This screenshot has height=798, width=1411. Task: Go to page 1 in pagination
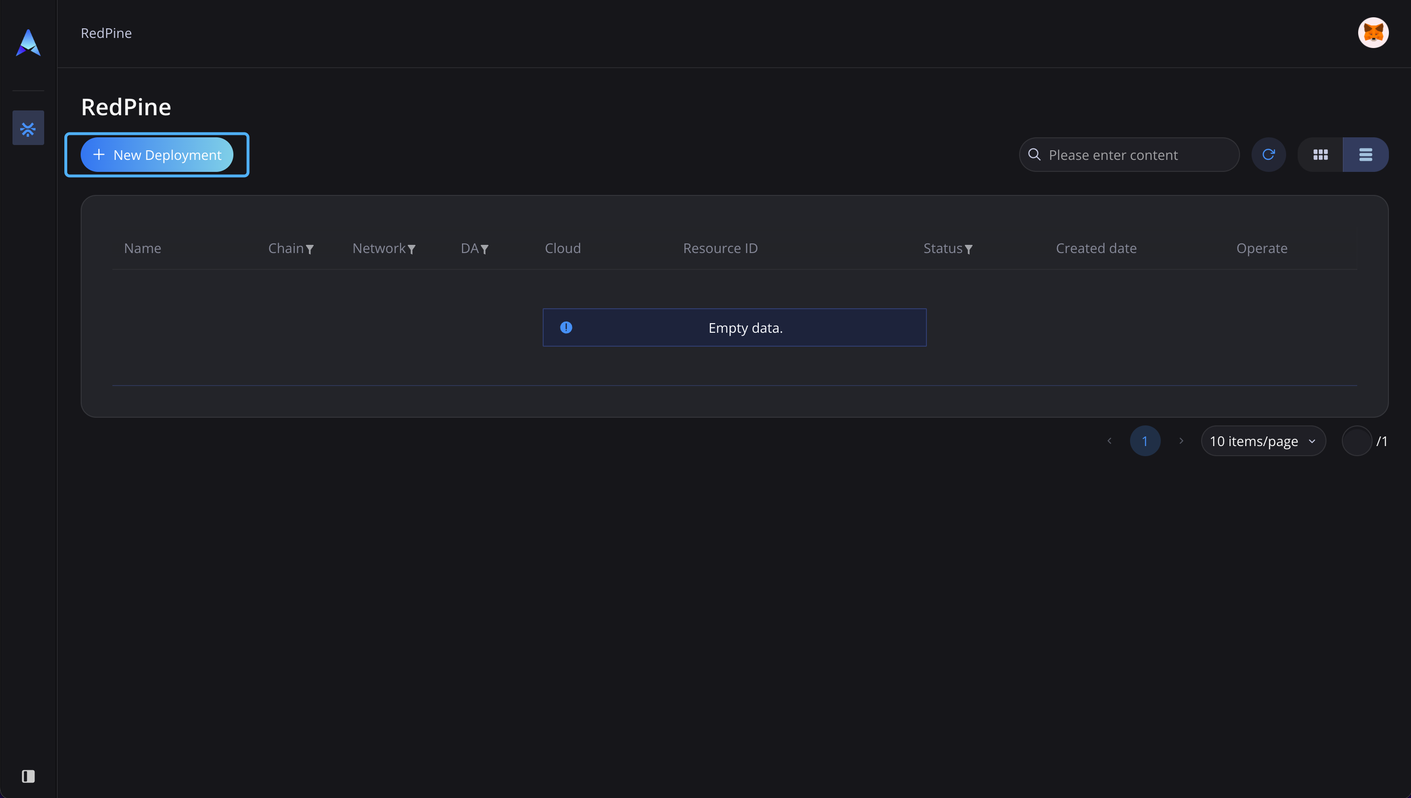pyautogui.click(x=1144, y=441)
